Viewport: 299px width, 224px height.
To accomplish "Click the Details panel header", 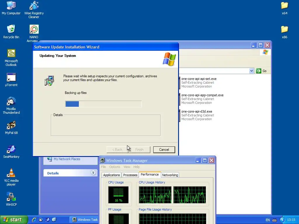I will click(x=70, y=173).
